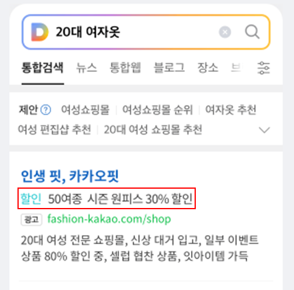Select the 여자옷 추천 suggestion
The height and width of the screenshot is (290, 294).
(x=231, y=110)
